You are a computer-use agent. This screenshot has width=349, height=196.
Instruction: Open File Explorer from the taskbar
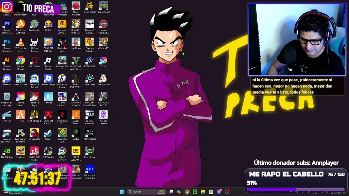203,192
